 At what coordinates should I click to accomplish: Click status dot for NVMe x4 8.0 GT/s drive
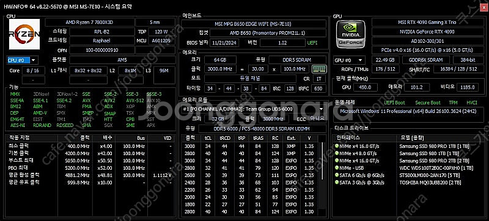(337, 153)
